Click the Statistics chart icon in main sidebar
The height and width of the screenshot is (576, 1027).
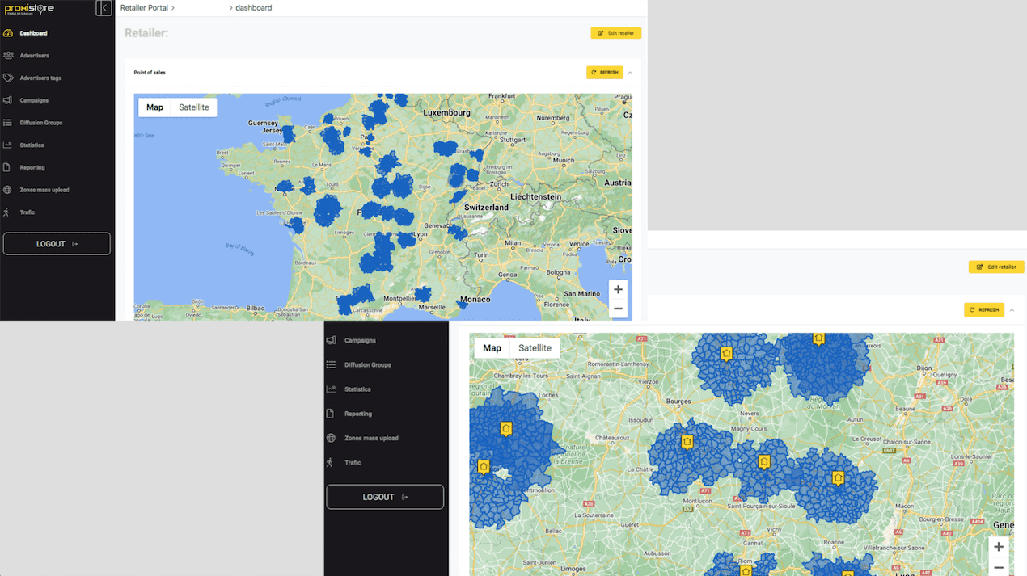click(x=8, y=145)
